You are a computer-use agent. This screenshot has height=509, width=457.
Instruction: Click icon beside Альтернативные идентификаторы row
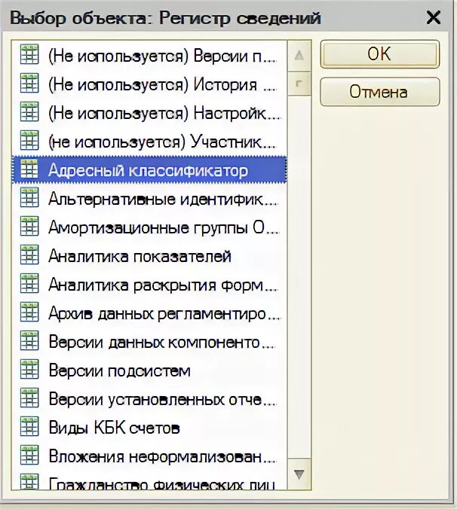(29, 198)
